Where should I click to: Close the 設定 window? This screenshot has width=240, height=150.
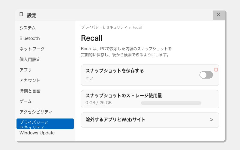218,15
